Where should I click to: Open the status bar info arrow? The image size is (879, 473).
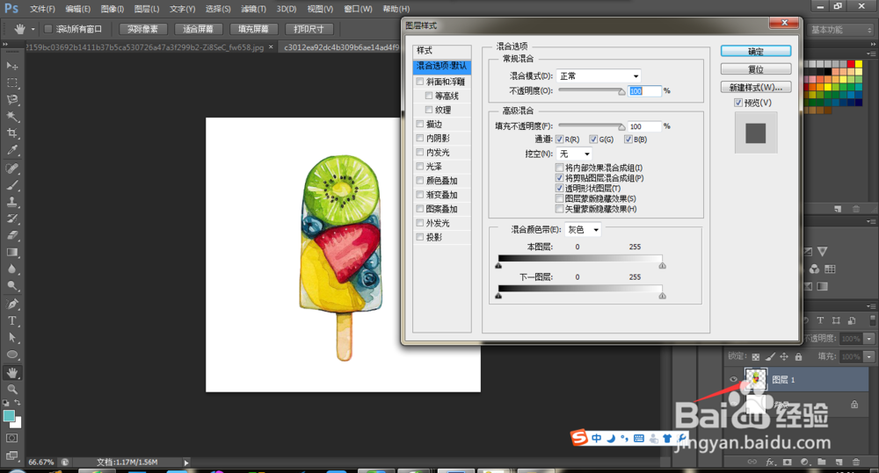click(x=186, y=462)
